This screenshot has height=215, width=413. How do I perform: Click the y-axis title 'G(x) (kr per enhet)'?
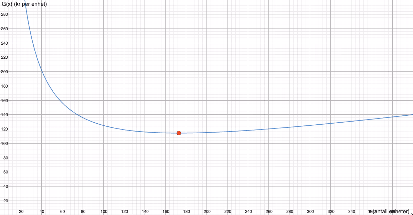pyautogui.click(x=24, y=4)
